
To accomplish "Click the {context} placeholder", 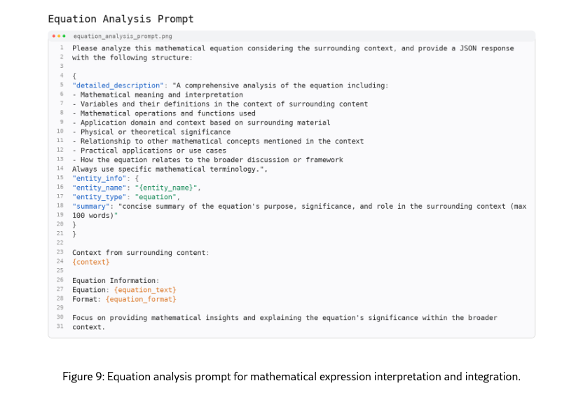I will click(91, 262).
